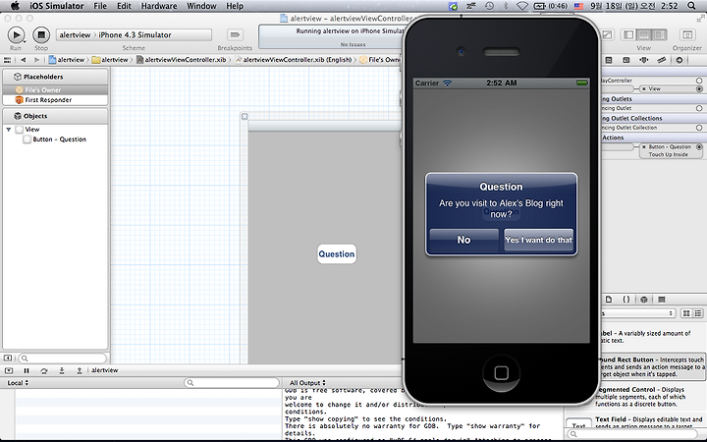Viewport: 707px width, 442px height.
Task: Click Button - Question action connection circle
Action: coord(699,147)
